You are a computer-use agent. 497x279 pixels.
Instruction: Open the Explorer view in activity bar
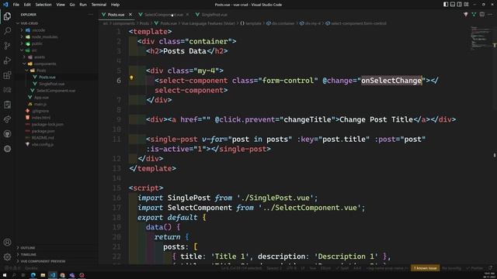pyautogui.click(x=7, y=16)
